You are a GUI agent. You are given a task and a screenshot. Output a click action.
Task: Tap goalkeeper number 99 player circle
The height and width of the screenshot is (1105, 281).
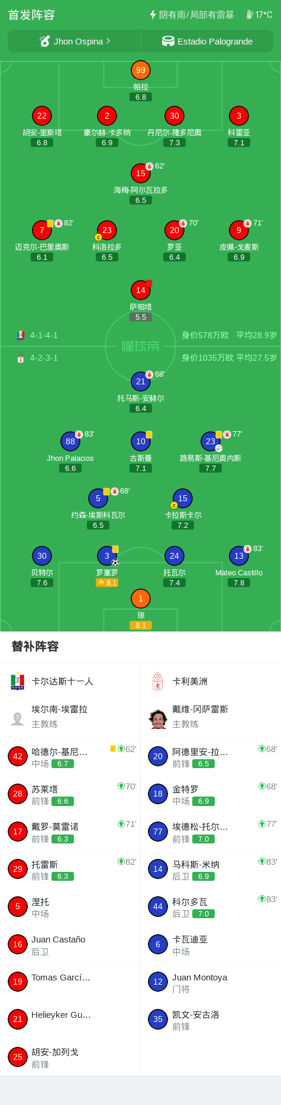point(141,70)
